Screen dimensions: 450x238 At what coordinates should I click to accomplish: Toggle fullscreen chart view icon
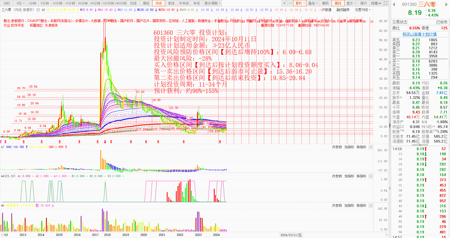pyautogui.click(x=385, y=3)
